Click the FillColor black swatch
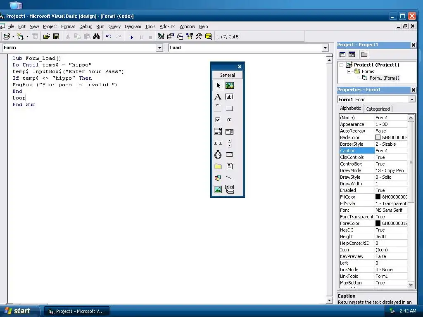 tap(378, 197)
